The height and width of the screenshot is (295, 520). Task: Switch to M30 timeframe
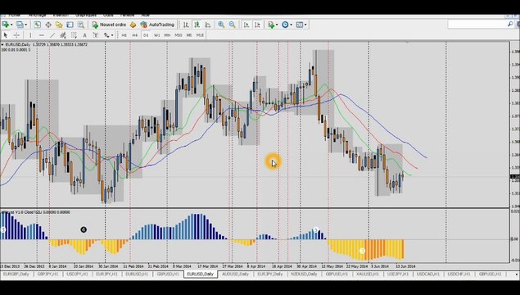pos(179,35)
